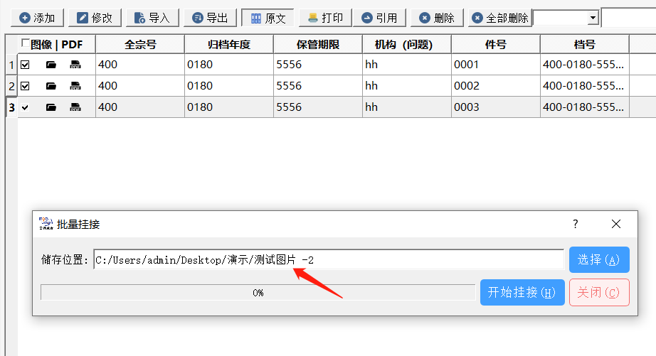Click the 导入 (Import) toolbar button
The height and width of the screenshot is (356, 656).
152,18
